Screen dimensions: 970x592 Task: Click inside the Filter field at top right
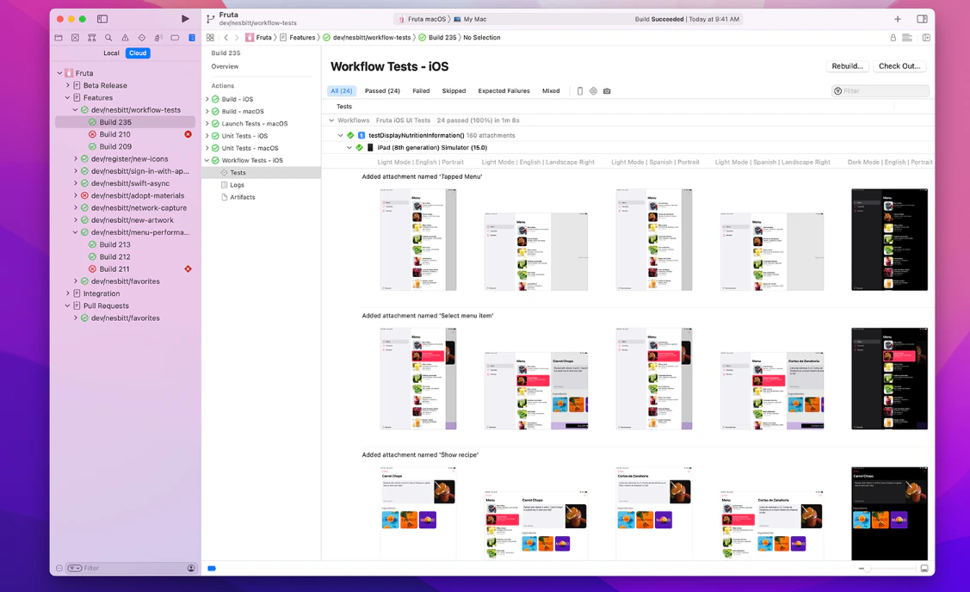(x=880, y=90)
